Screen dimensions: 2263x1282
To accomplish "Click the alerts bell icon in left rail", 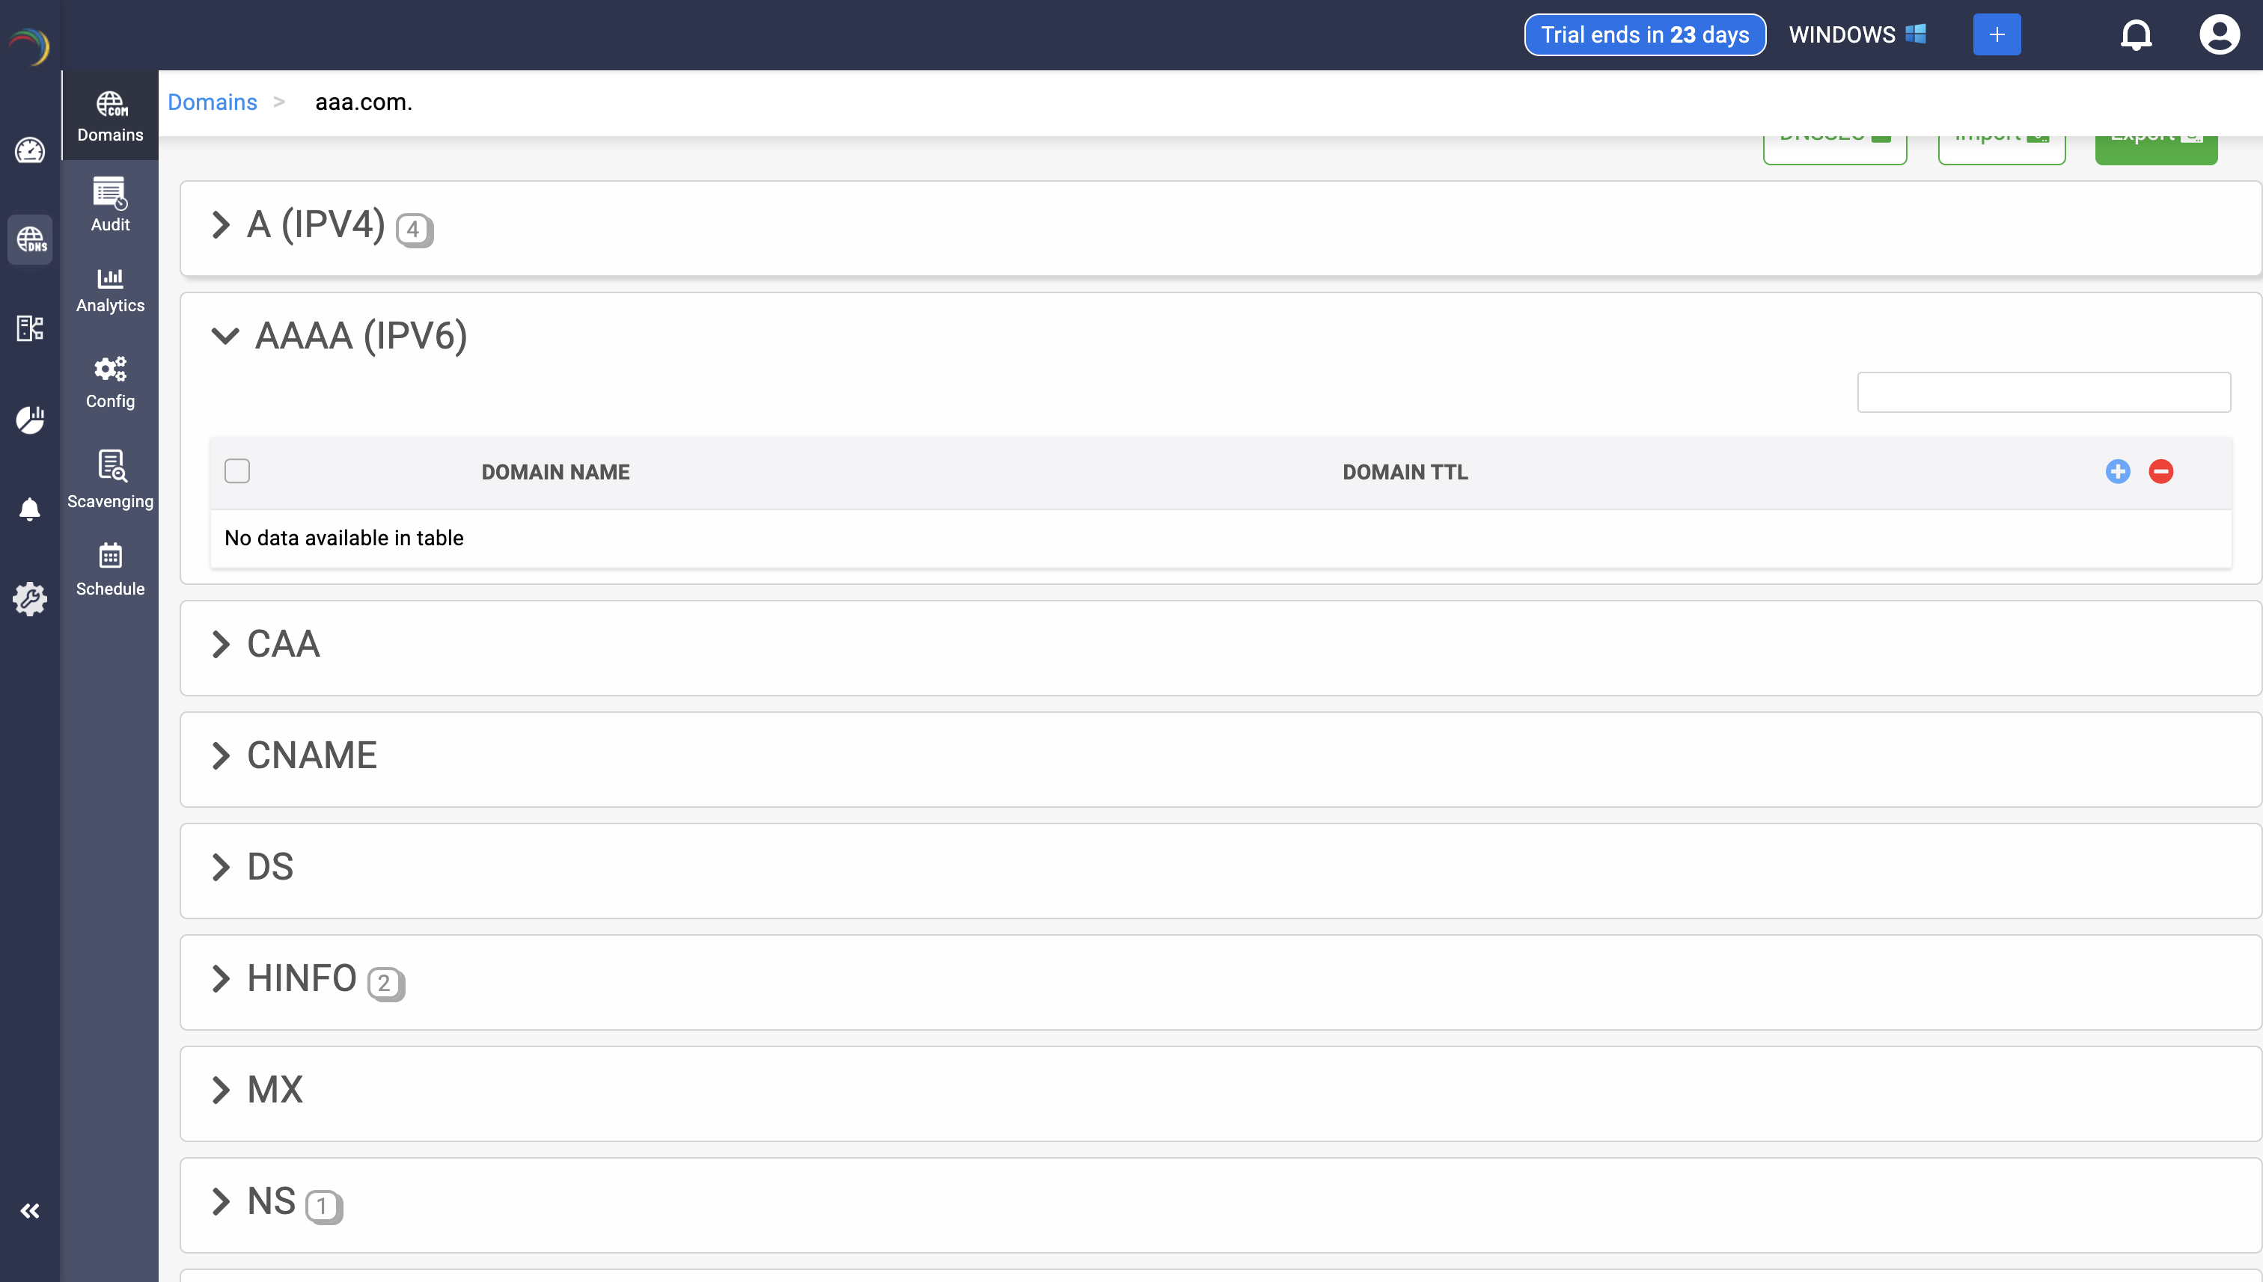I will (30, 509).
